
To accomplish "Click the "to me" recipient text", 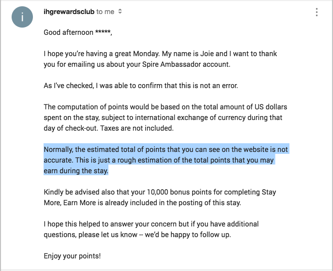I will (x=105, y=12).
